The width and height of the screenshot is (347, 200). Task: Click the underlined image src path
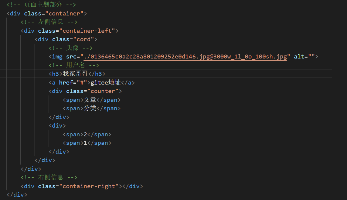point(185,57)
